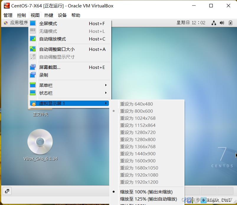This screenshot has height=205, width=237.
Task: Click the CentOS volume speaker icon
Action: 222,23
